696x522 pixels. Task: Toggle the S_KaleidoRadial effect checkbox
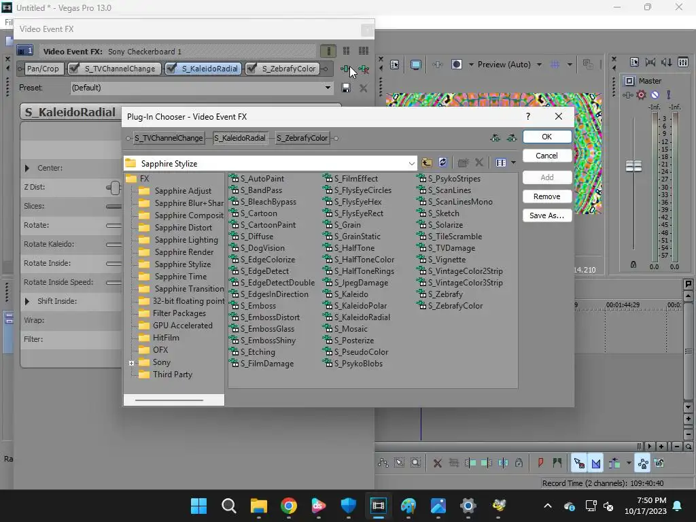[171, 69]
